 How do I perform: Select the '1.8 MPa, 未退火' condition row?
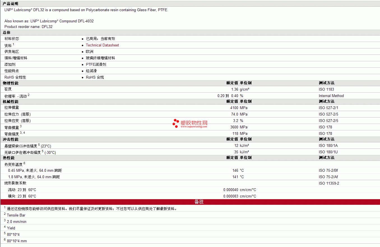[34, 177]
